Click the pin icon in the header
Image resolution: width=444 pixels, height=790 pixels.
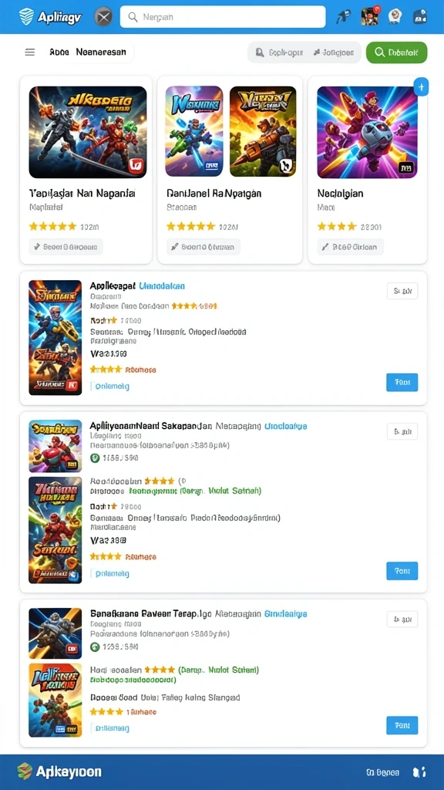(x=345, y=17)
